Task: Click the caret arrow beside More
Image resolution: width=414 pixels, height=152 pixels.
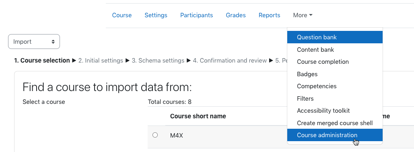Action: point(311,15)
